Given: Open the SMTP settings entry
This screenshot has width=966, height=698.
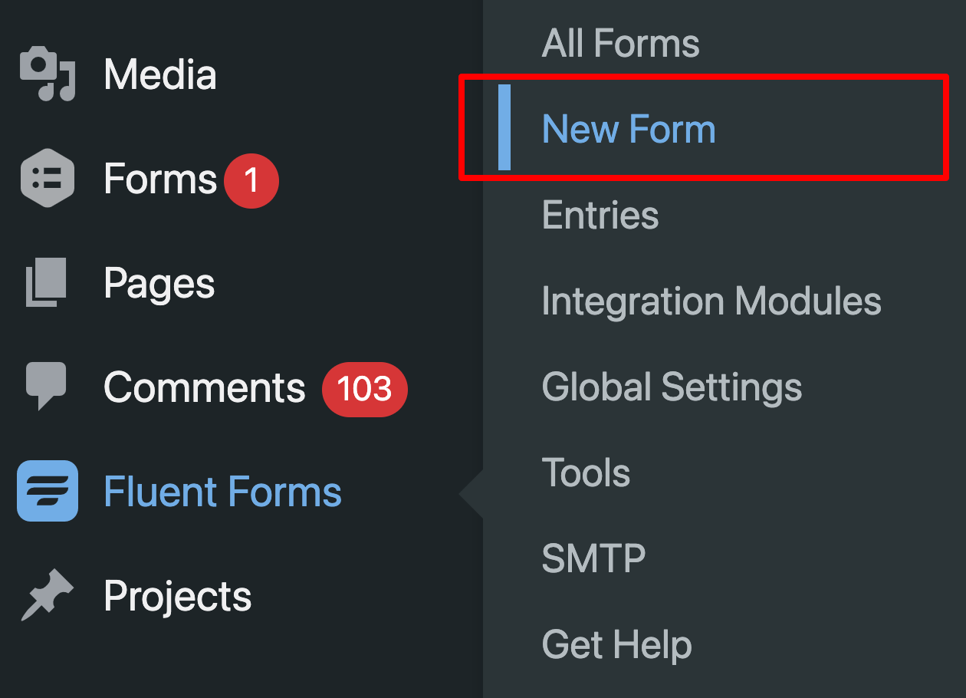Looking at the screenshot, I should point(593,558).
